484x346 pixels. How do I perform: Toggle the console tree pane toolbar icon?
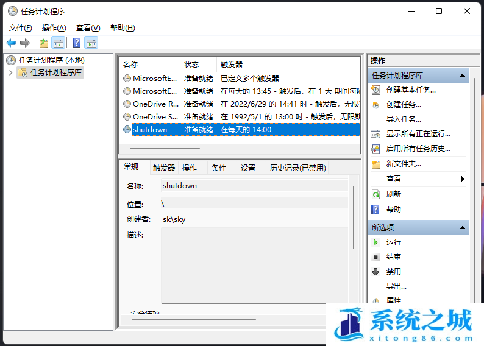click(x=59, y=43)
